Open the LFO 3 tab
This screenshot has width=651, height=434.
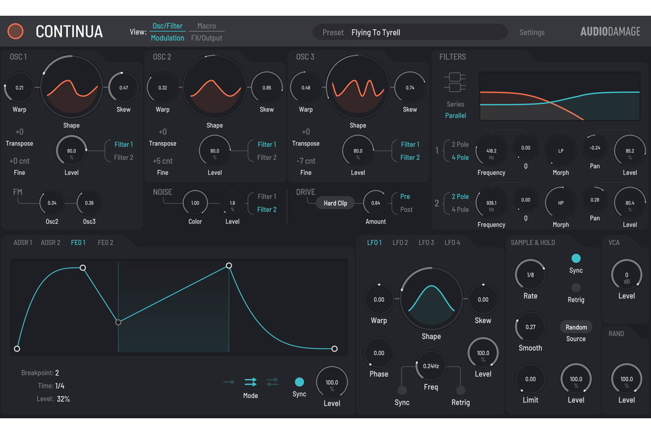tap(426, 242)
